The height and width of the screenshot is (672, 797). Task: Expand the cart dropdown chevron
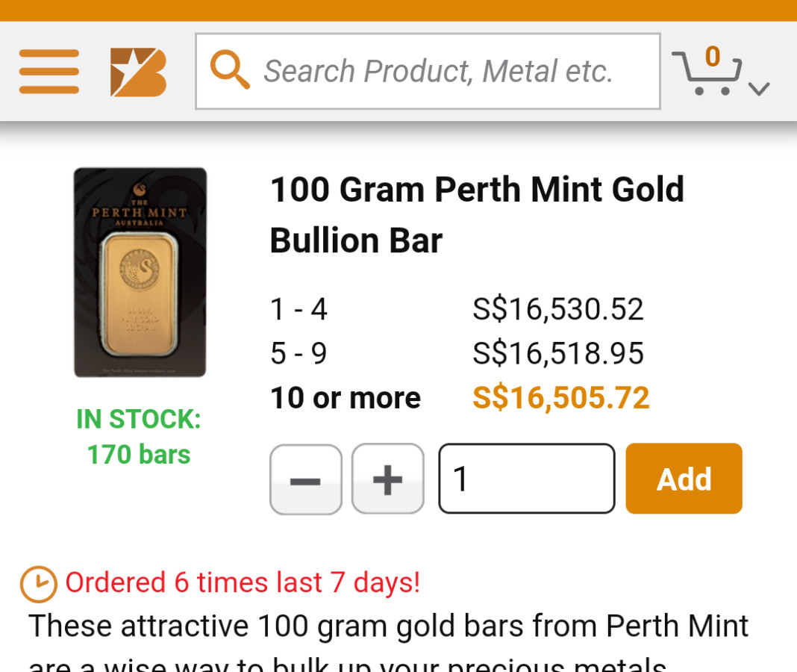pyautogui.click(x=759, y=89)
